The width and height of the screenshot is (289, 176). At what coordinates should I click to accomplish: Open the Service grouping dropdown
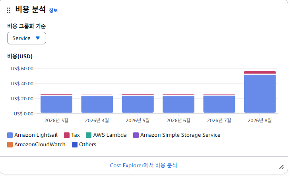click(27, 38)
